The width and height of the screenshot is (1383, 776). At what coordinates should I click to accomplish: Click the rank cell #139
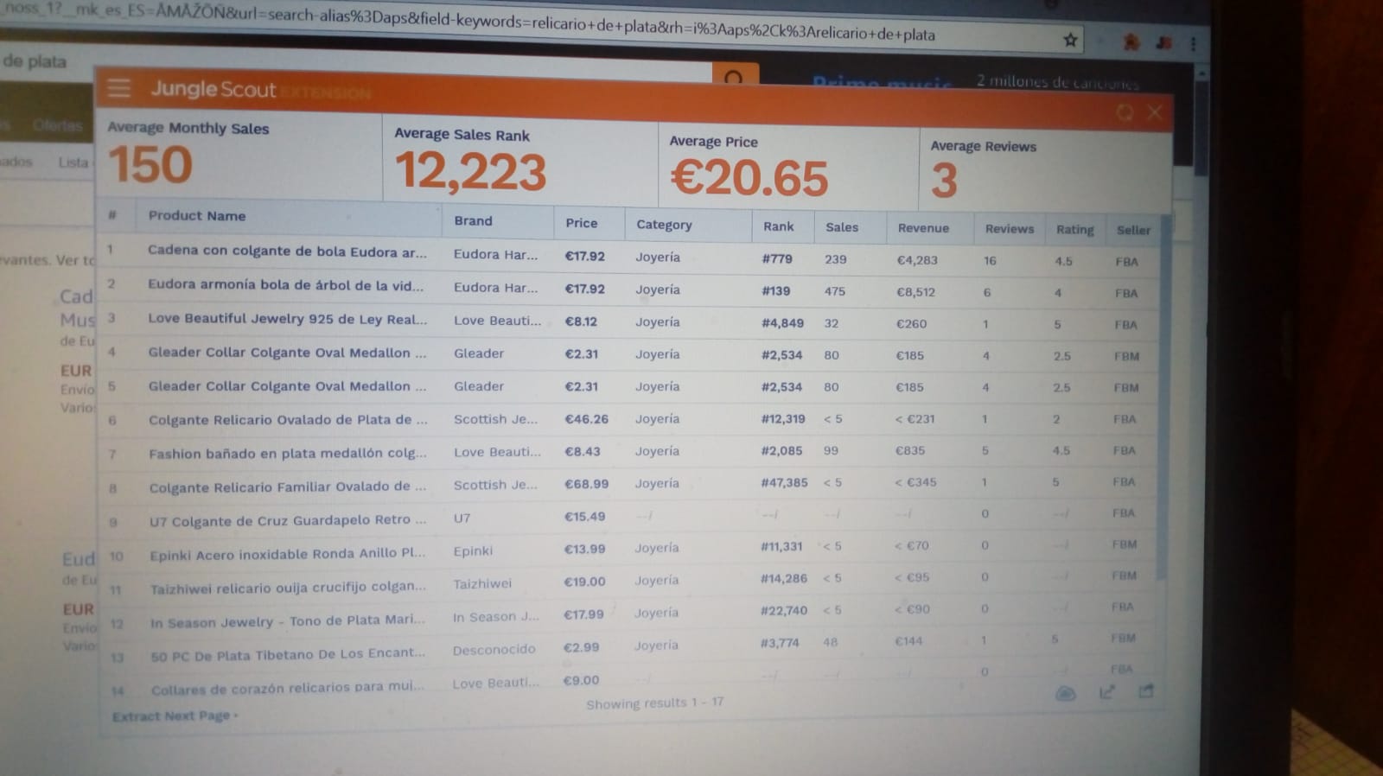[776, 291]
